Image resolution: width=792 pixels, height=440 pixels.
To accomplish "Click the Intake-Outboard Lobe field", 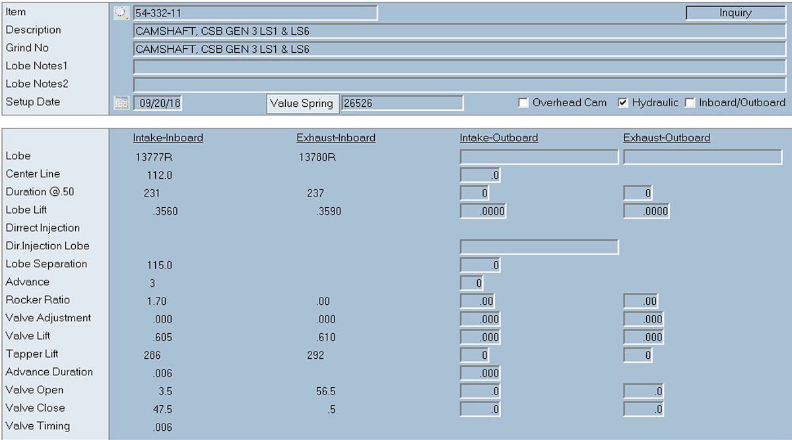I will click(x=539, y=157).
